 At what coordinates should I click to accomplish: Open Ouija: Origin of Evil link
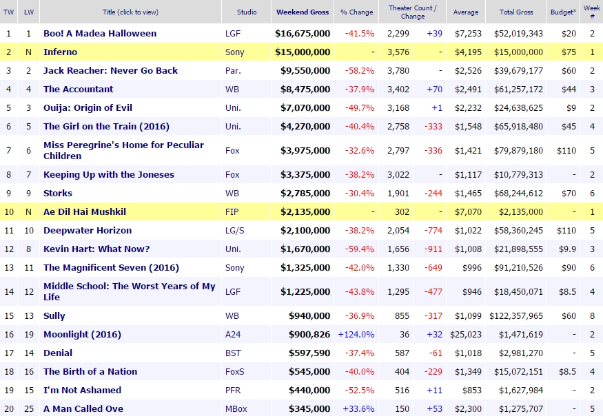[x=88, y=107]
